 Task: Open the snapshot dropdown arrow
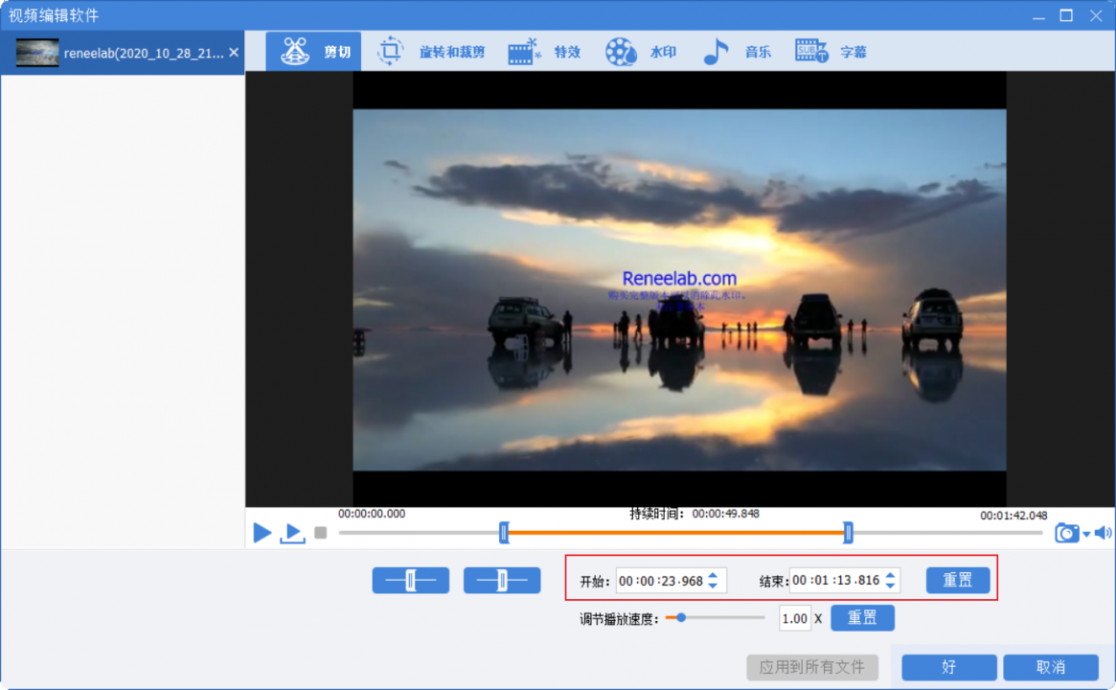click(x=1086, y=535)
